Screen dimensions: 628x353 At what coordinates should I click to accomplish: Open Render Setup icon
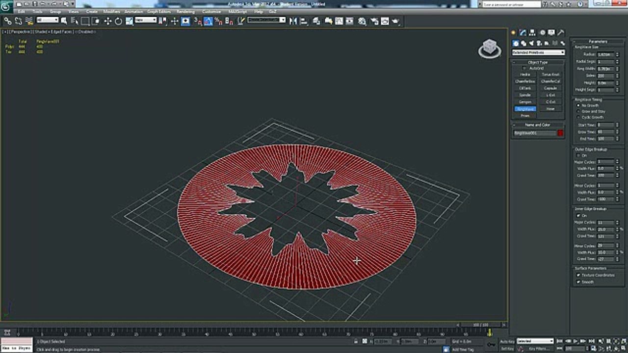tap(374, 21)
